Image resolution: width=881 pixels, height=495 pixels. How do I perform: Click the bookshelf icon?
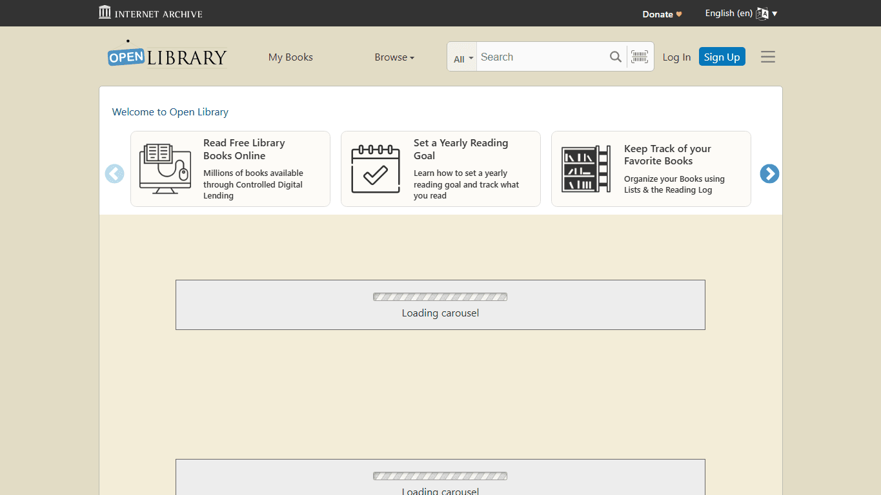point(586,169)
